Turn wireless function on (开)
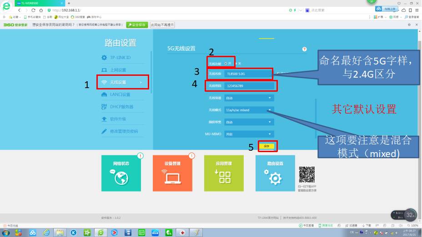The width and height of the screenshot is (422, 237). pos(226,64)
